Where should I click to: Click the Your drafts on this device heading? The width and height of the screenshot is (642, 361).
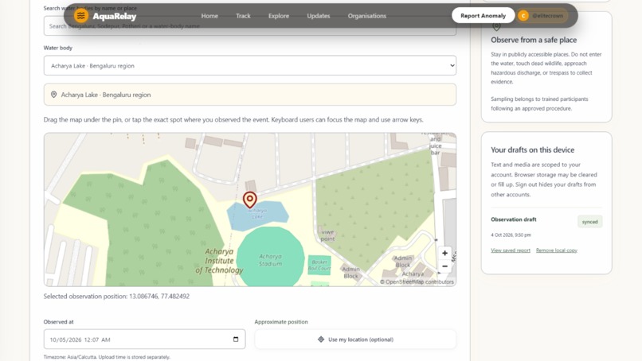click(x=532, y=150)
